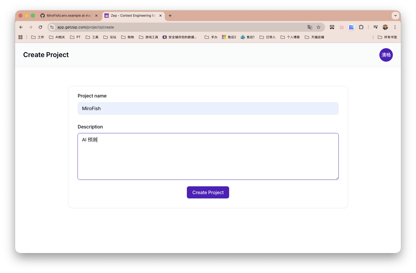Viewport: 416px width, 273px height.
Task: Open the AI相关 bookmarks folder
Action: click(x=57, y=37)
